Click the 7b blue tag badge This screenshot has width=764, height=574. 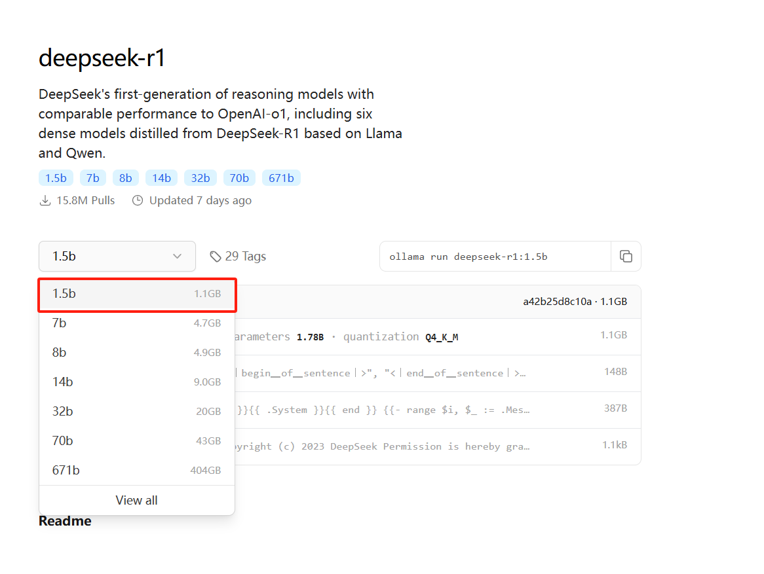tap(93, 178)
